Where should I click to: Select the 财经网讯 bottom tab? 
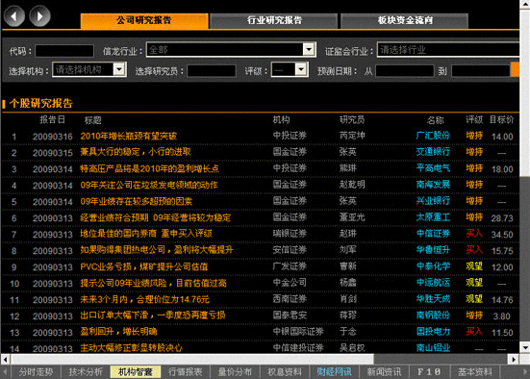pyautogui.click(x=334, y=372)
